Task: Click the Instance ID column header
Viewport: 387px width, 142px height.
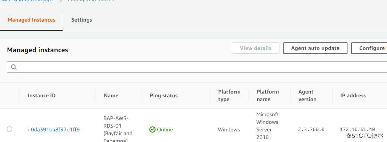Action: tap(41, 95)
